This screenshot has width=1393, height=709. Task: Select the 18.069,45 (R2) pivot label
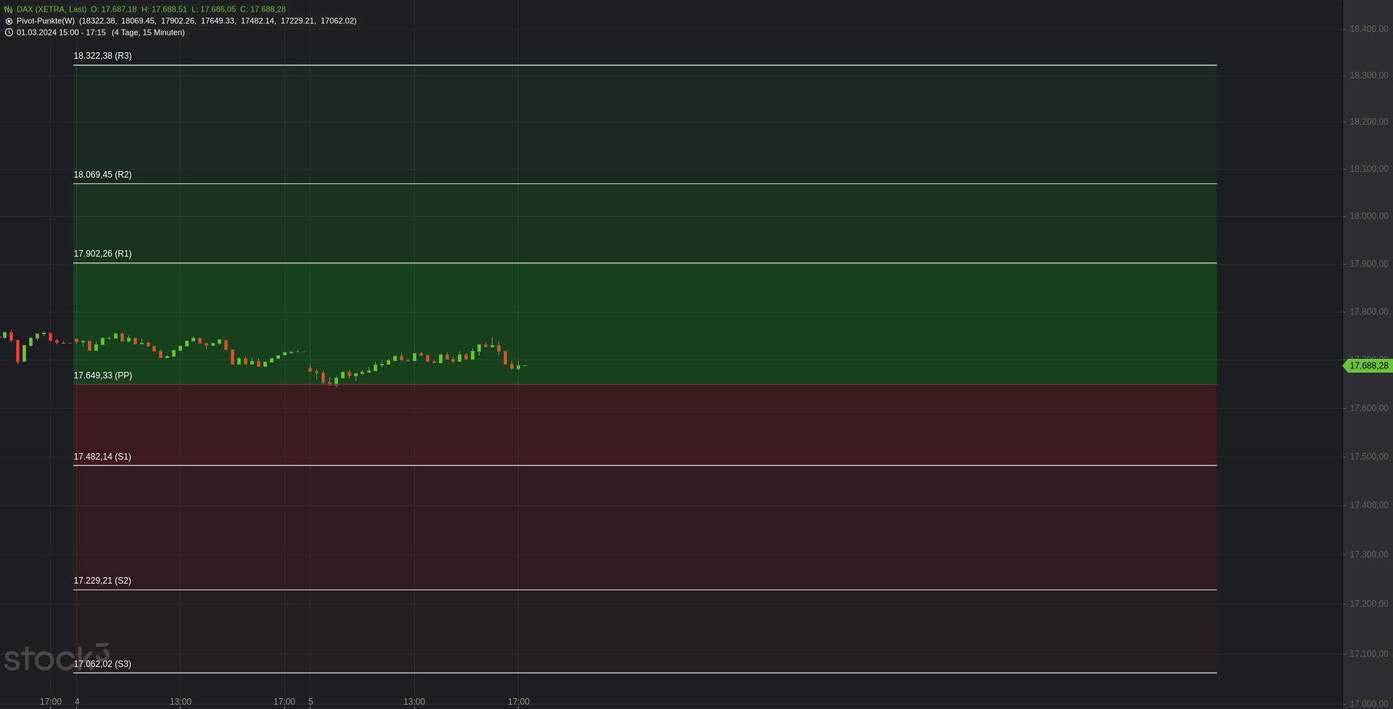102,175
